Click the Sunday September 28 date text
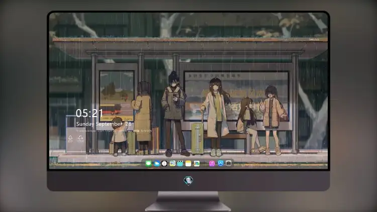The width and height of the screenshot is (377, 212). (x=104, y=124)
